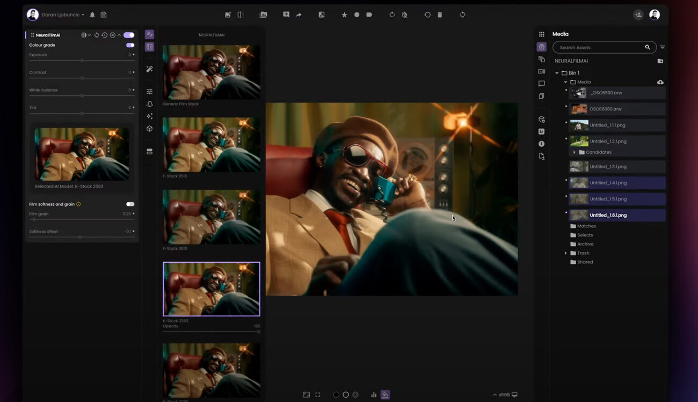
Task: Select the black background circle option
Action: (336, 394)
